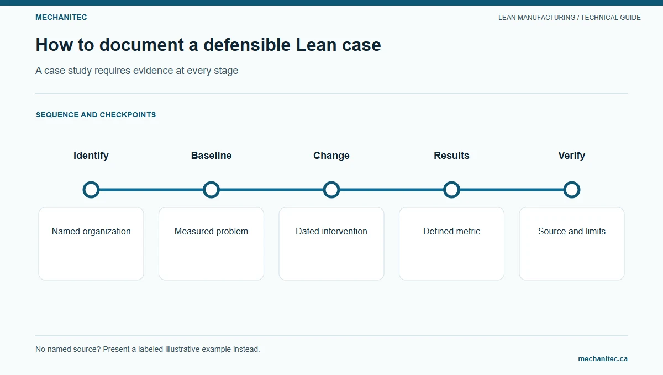Click the Source and limits card
The height and width of the screenshot is (375, 663).
pos(572,244)
